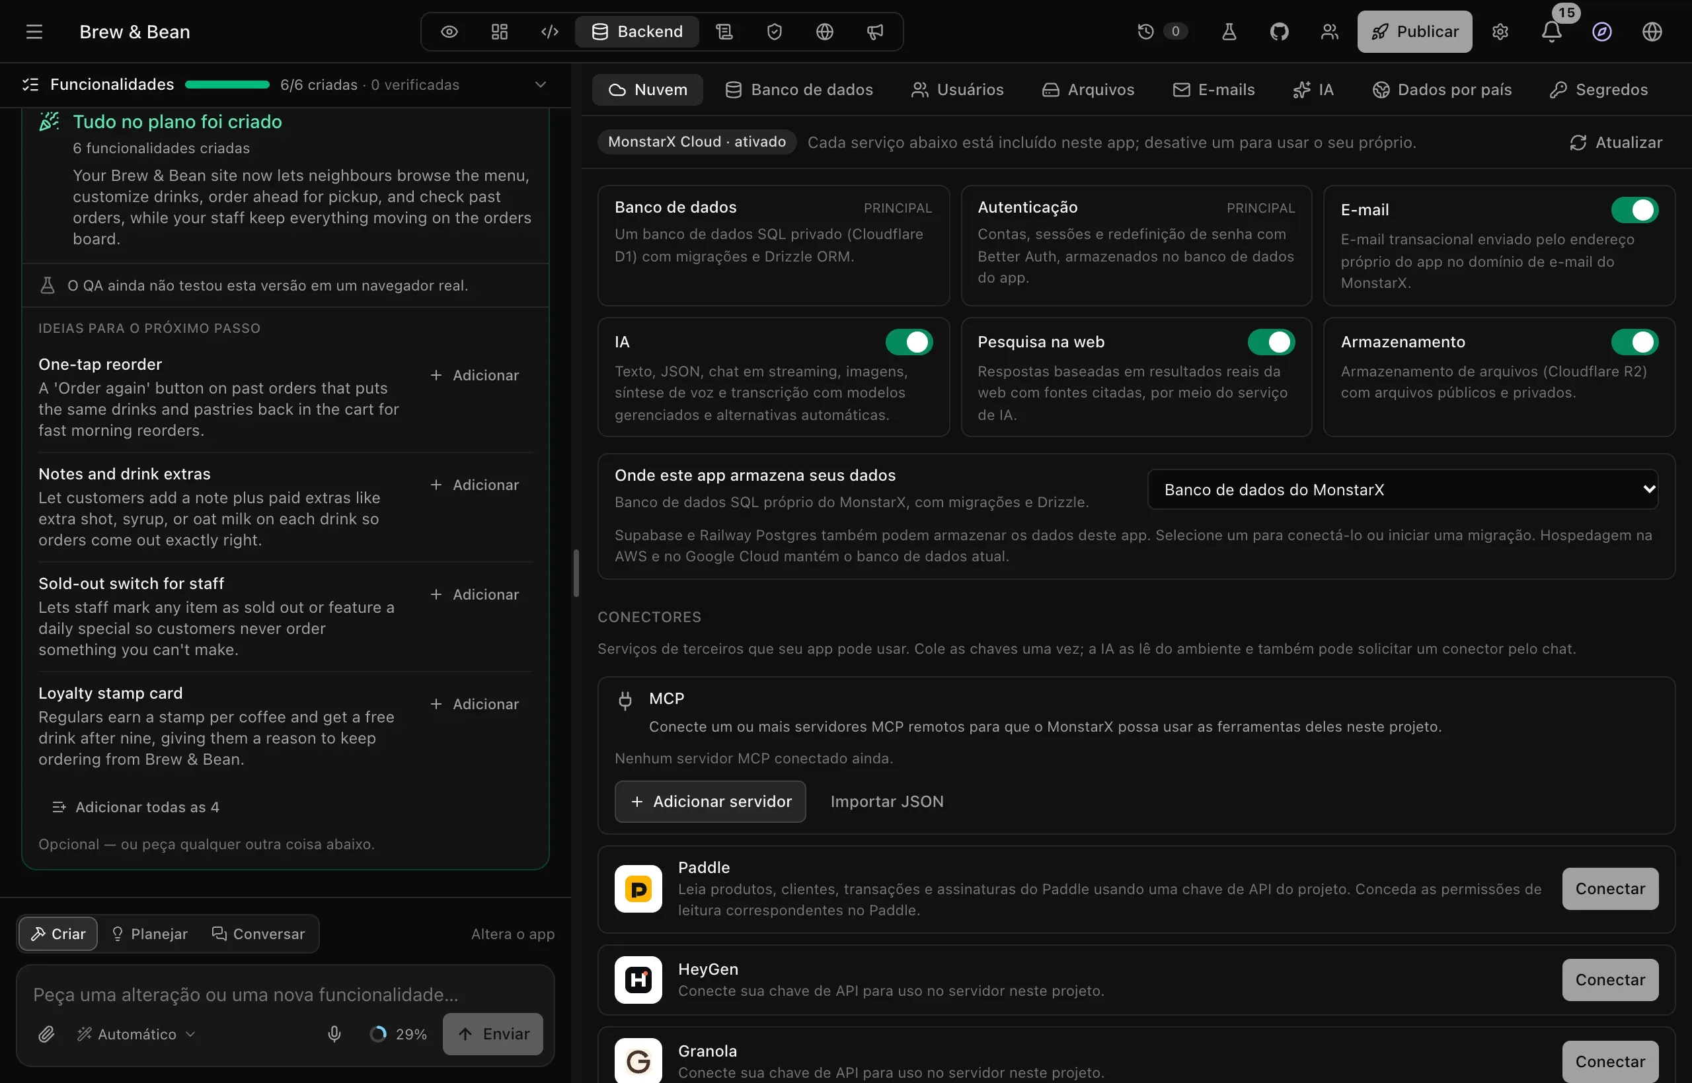Toggle the IA service switch
Screen dimensions: 1692x1083
(909, 342)
